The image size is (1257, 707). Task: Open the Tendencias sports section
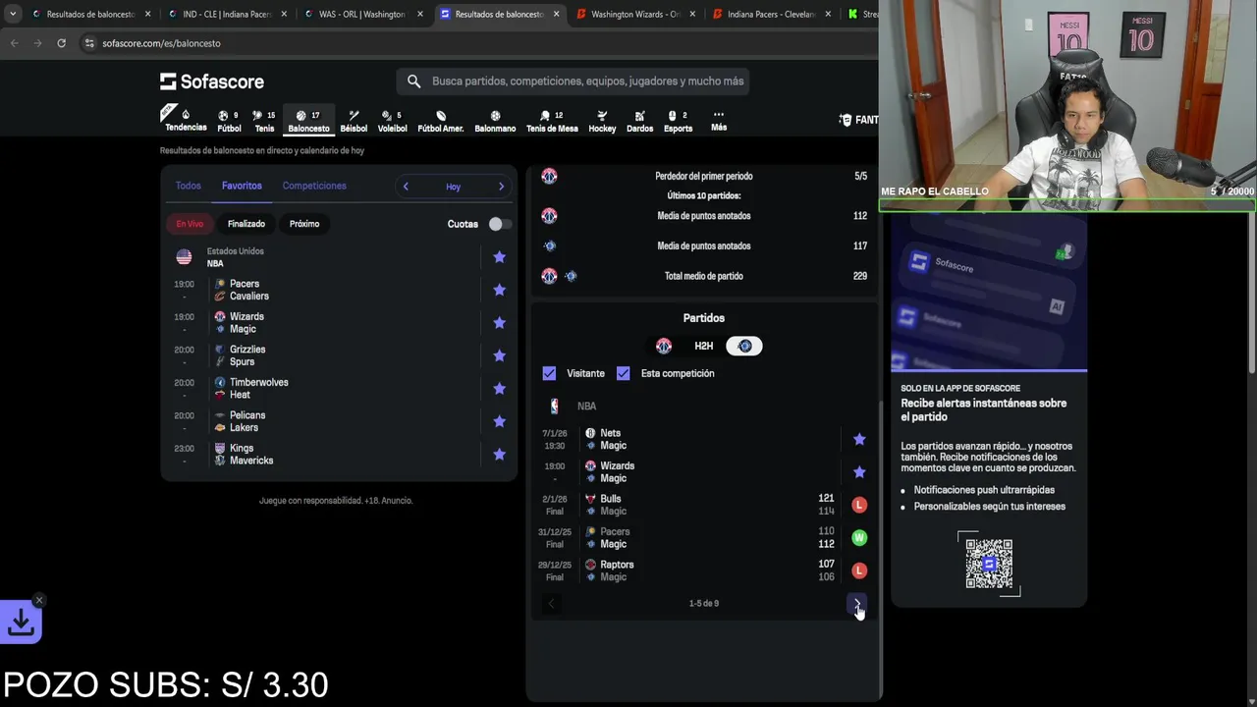[x=185, y=120]
